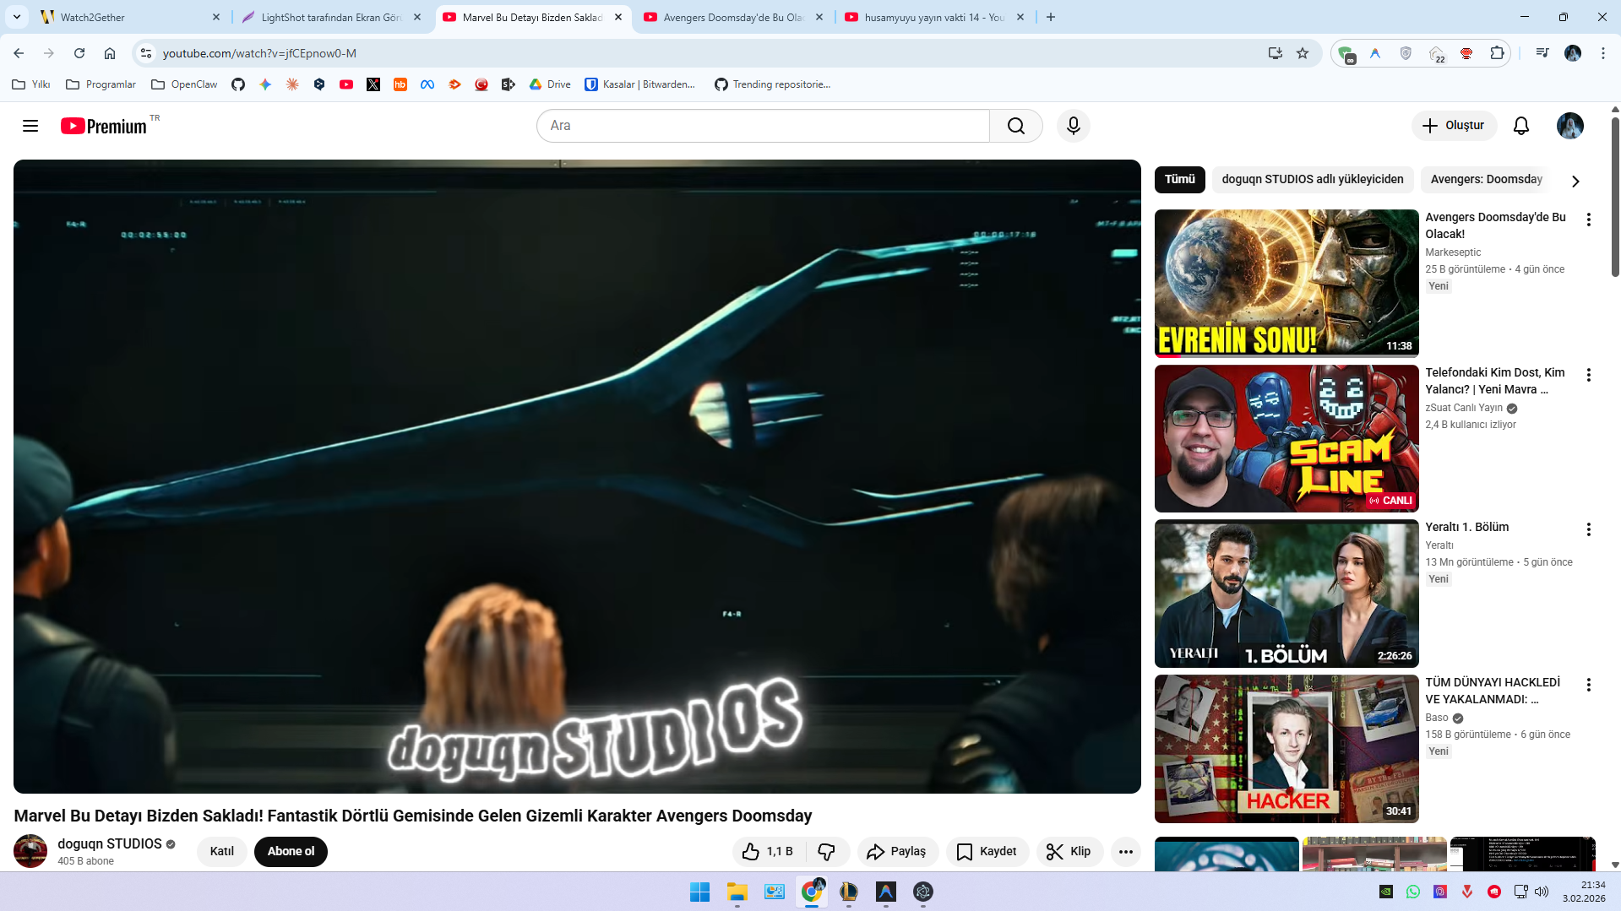The height and width of the screenshot is (911, 1621).
Task: Select the Avengers: Doomsday filter chip
Action: tap(1486, 180)
